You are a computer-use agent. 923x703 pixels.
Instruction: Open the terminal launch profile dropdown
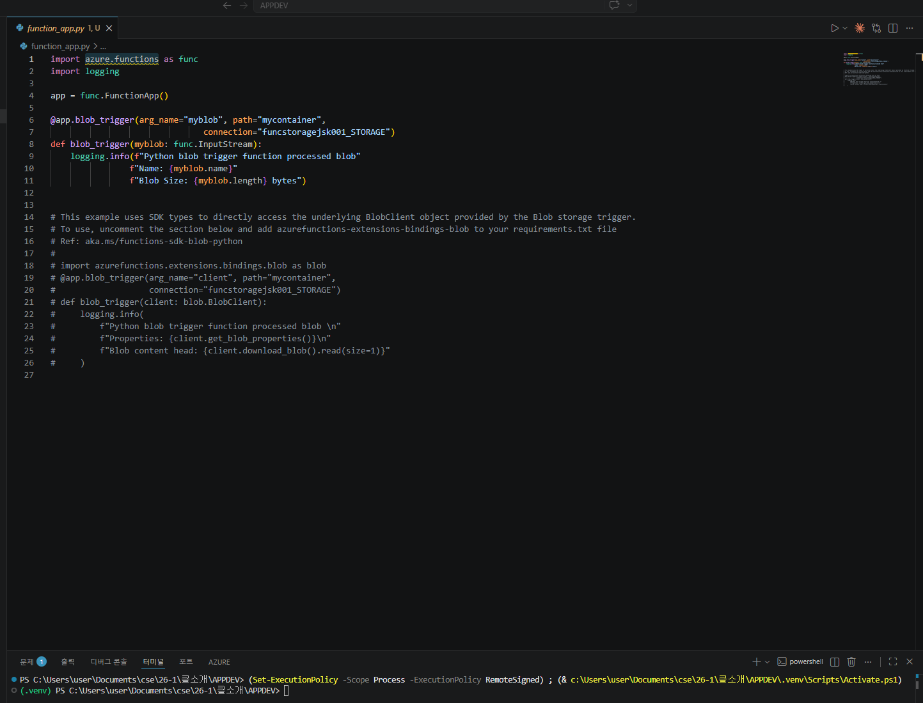click(x=768, y=661)
